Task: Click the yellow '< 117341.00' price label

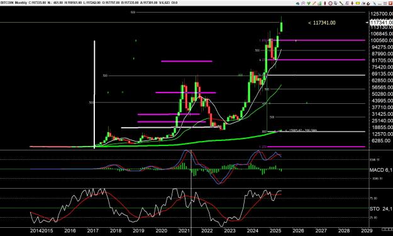Action: pyautogui.click(x=321, y=23)
